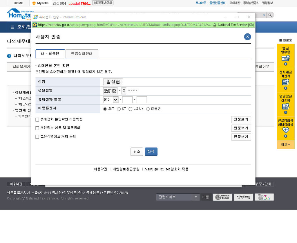The height and width of the screenshot is (243, 297).
Task: Select SKT carrier radio button
Action: [x=105, y=109]
